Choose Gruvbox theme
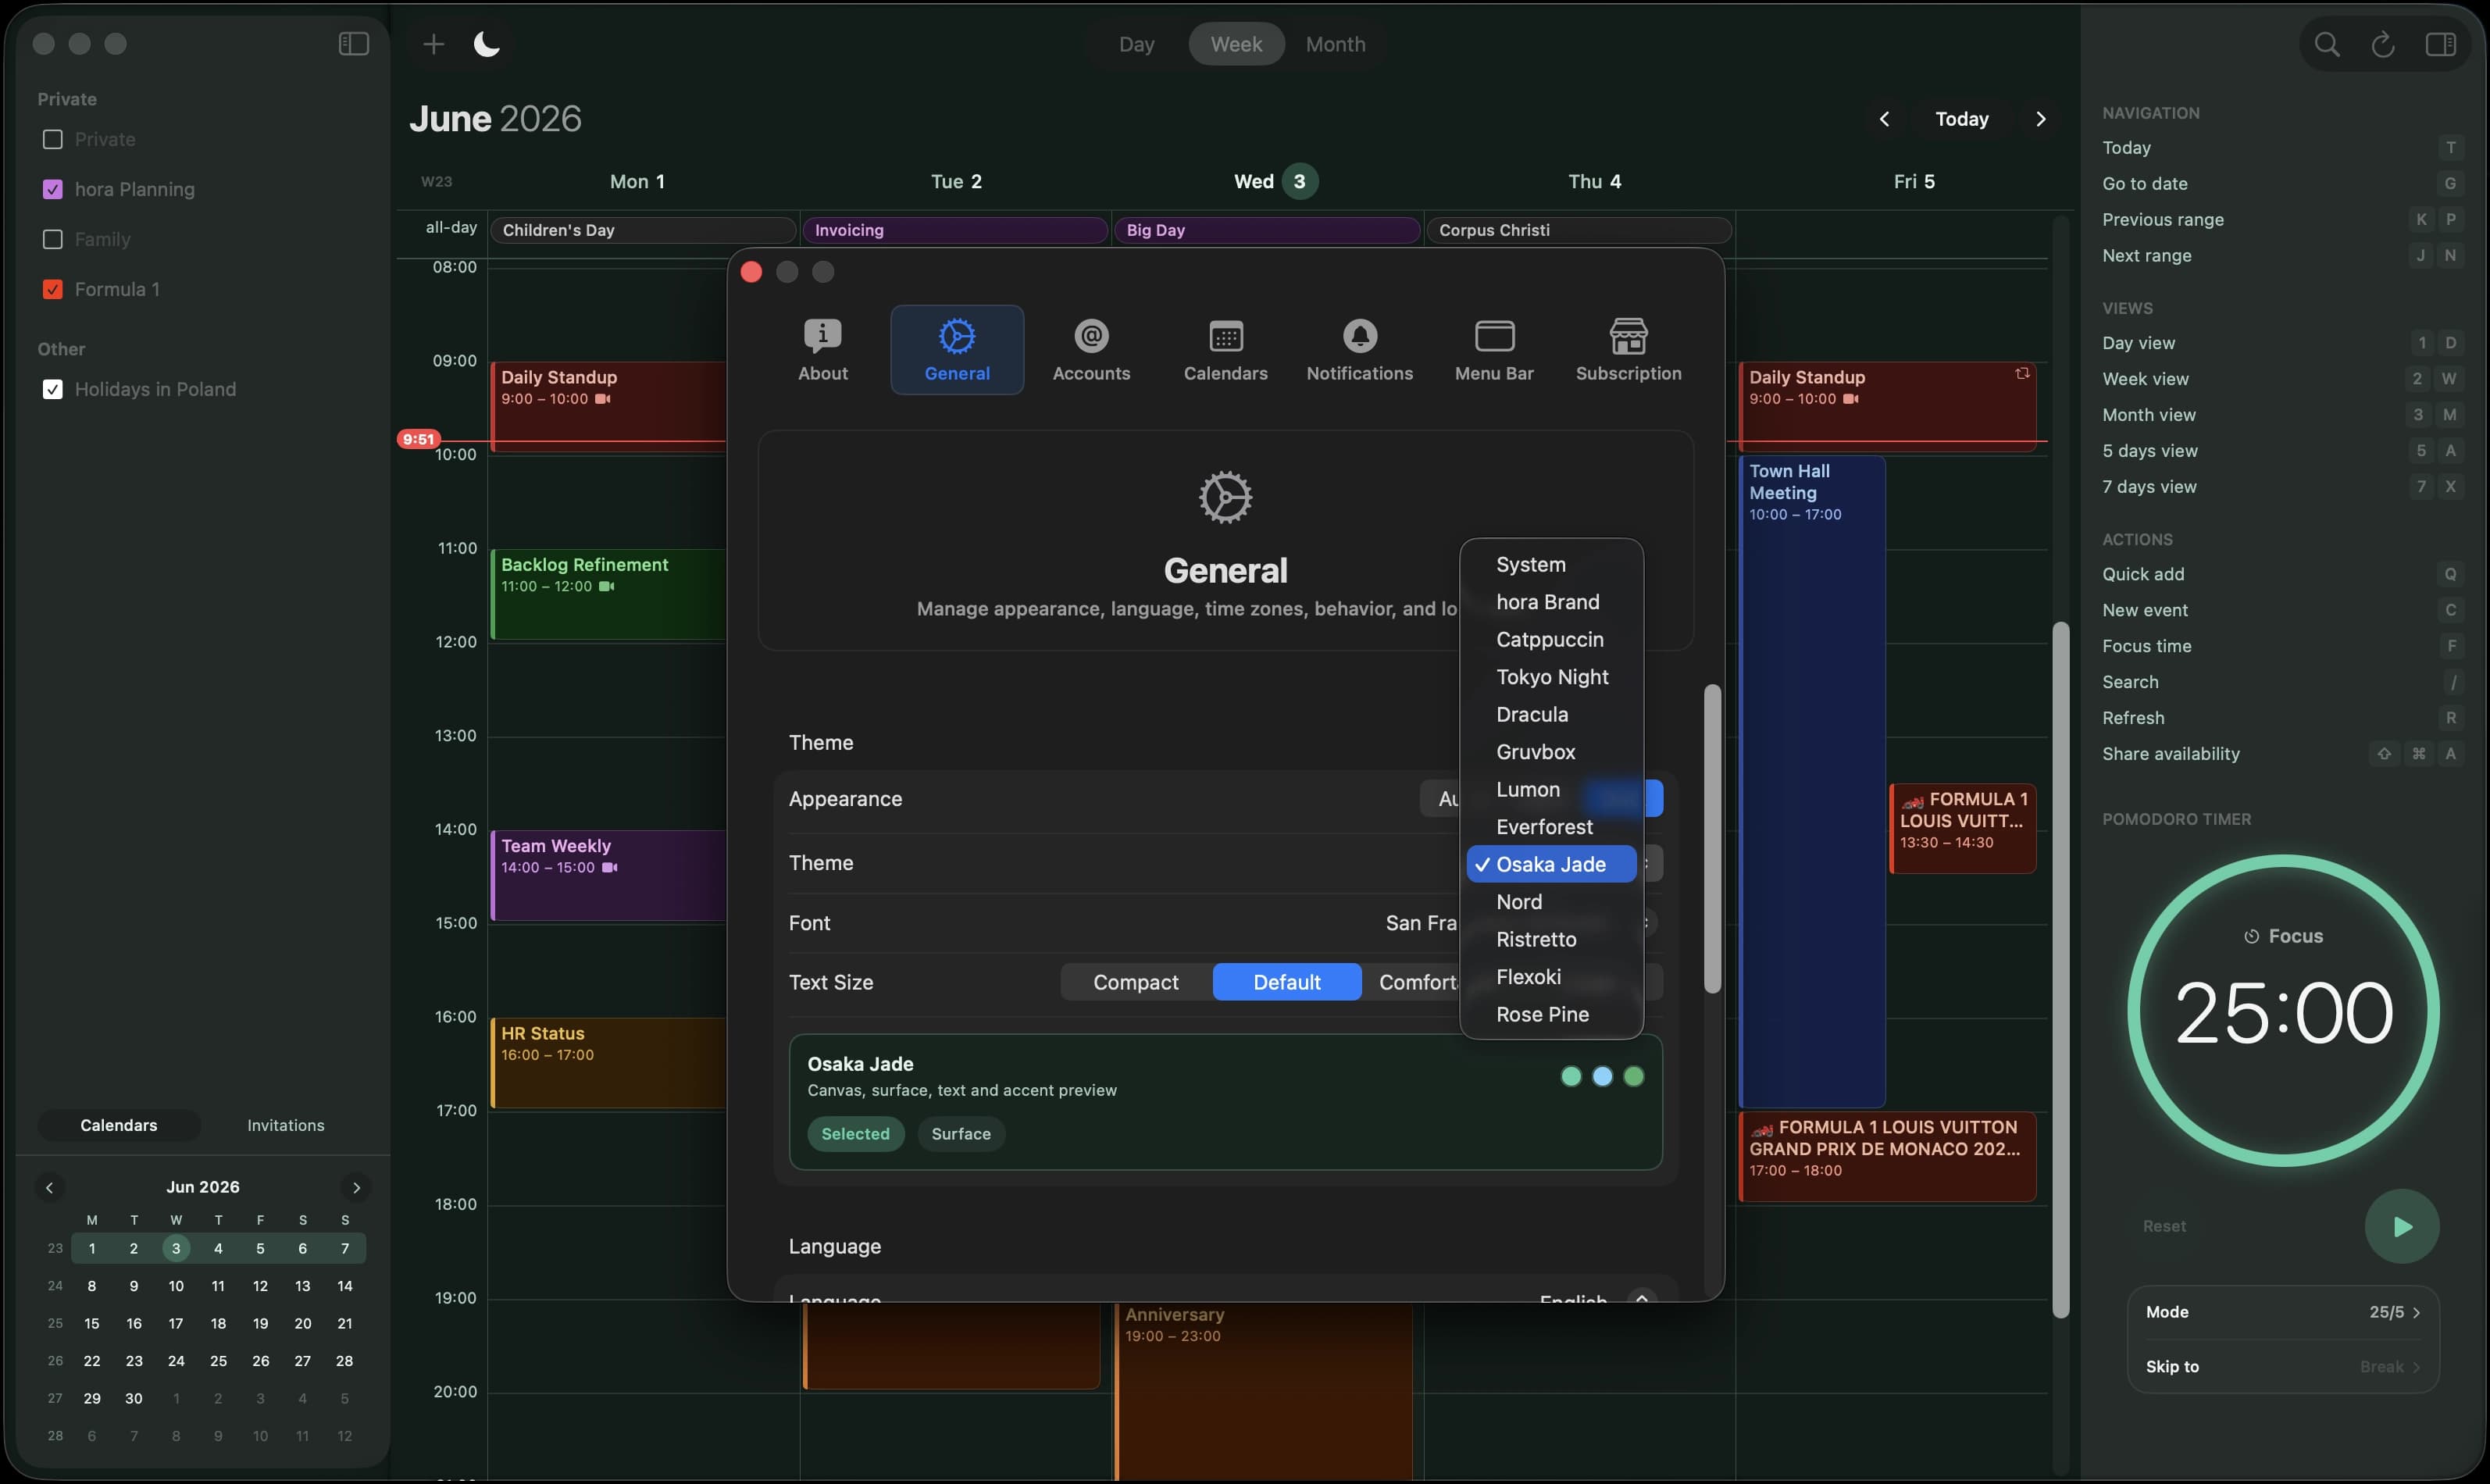 coord(1551,752)
